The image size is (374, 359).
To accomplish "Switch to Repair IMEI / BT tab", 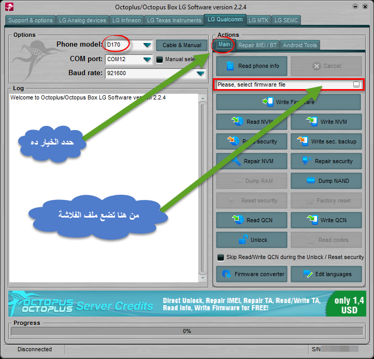I will pos(257,45).
